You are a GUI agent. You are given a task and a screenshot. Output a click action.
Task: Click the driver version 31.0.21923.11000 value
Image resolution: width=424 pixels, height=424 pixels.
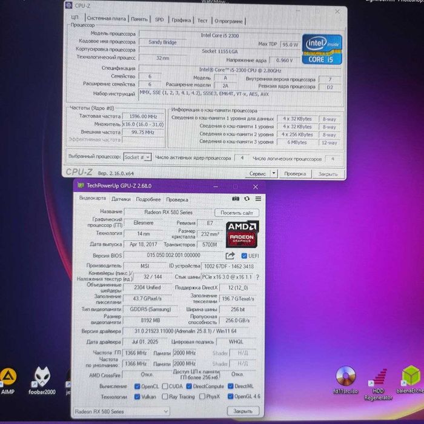185,331
